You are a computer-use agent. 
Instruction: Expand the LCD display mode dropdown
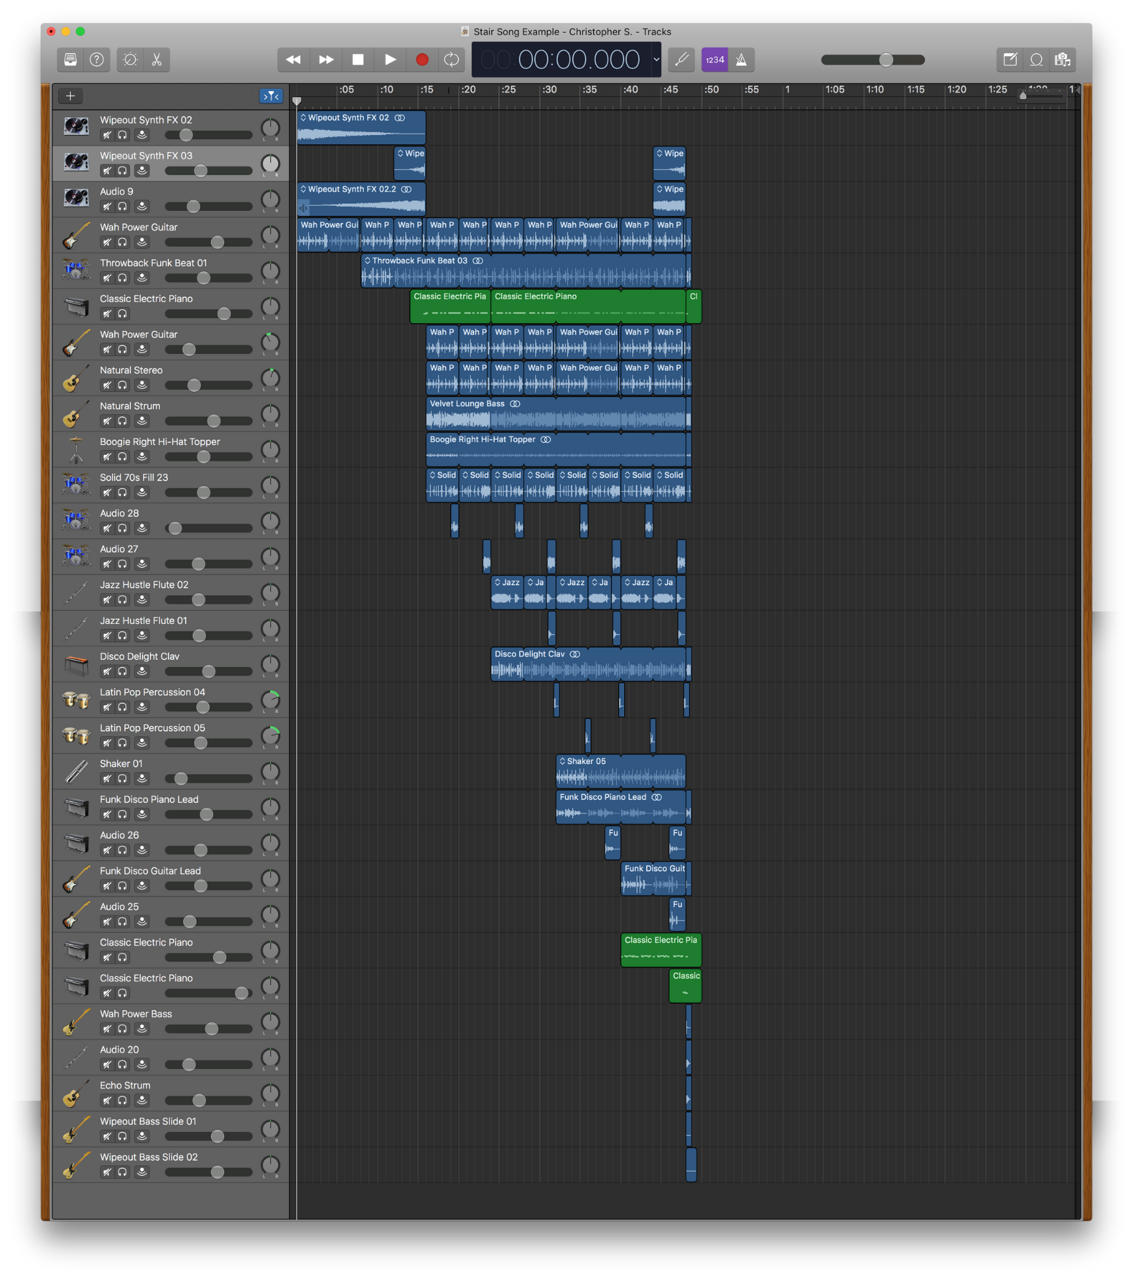(x=656, y=60)
